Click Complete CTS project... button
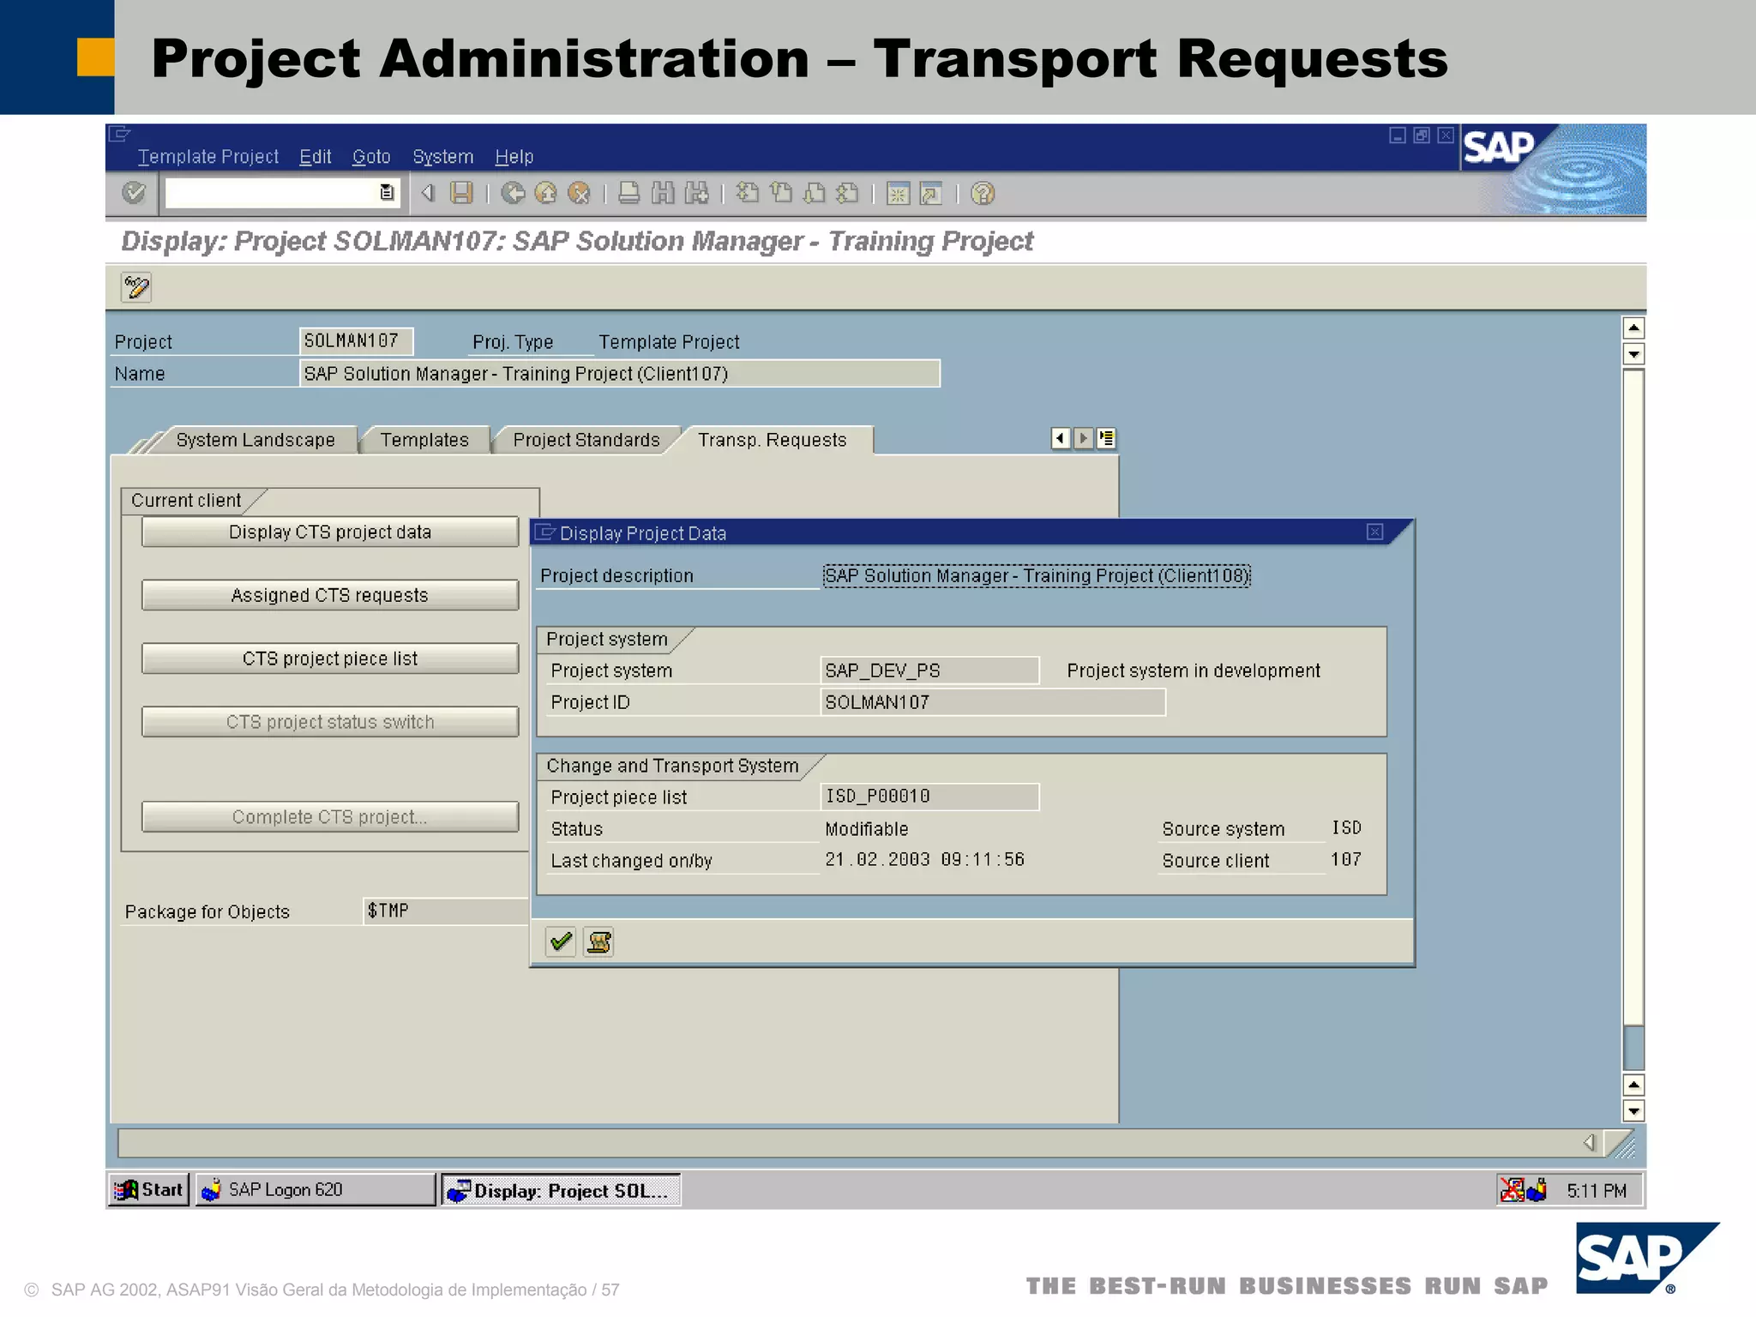The image size is (1756, 1317). pyautogui.click(x=330, y=817)
